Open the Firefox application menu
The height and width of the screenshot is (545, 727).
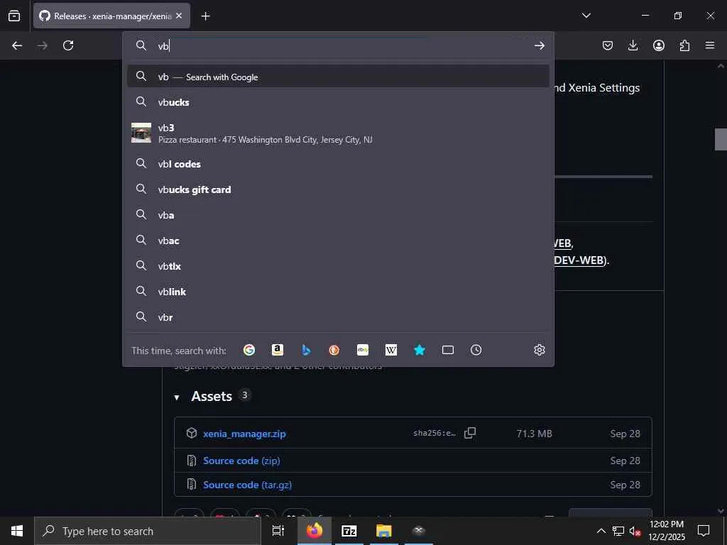pyautogui.click(x=710, y=45)
